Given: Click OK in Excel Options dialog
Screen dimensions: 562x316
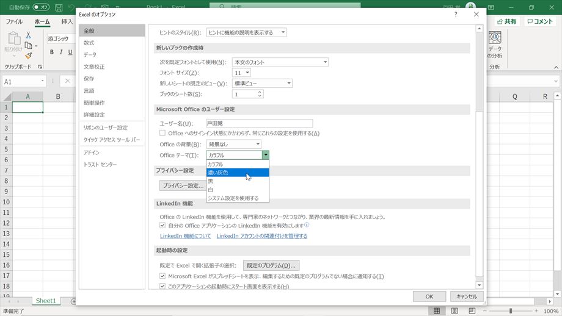Looking at the screenshot, I should [x=429, y=296].
